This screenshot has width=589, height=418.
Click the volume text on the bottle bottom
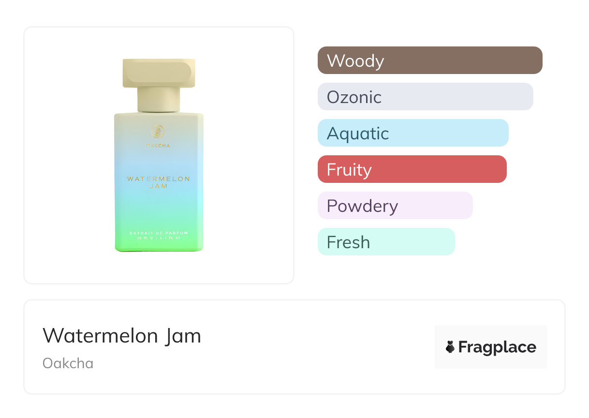point(159,238)
